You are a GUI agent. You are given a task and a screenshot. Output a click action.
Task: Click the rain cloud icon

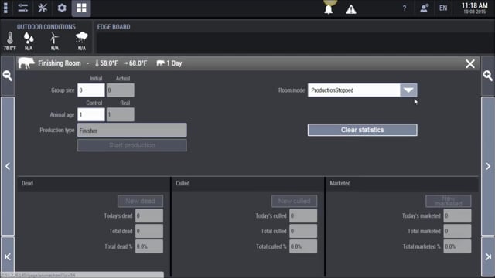(81, 38)
